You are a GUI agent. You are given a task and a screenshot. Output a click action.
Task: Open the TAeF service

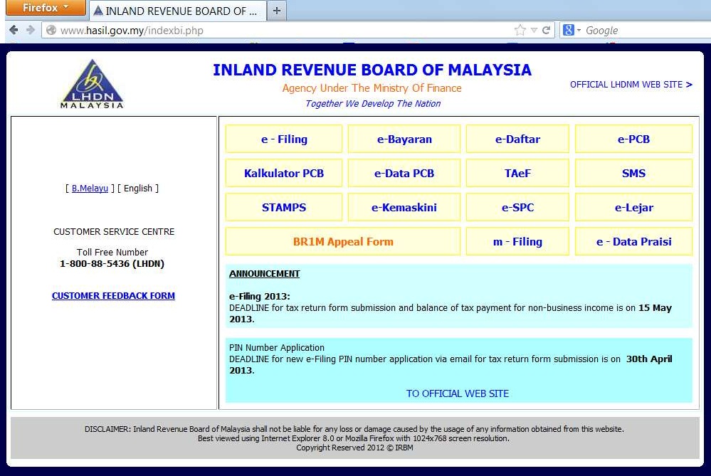(x=517, y=173)
